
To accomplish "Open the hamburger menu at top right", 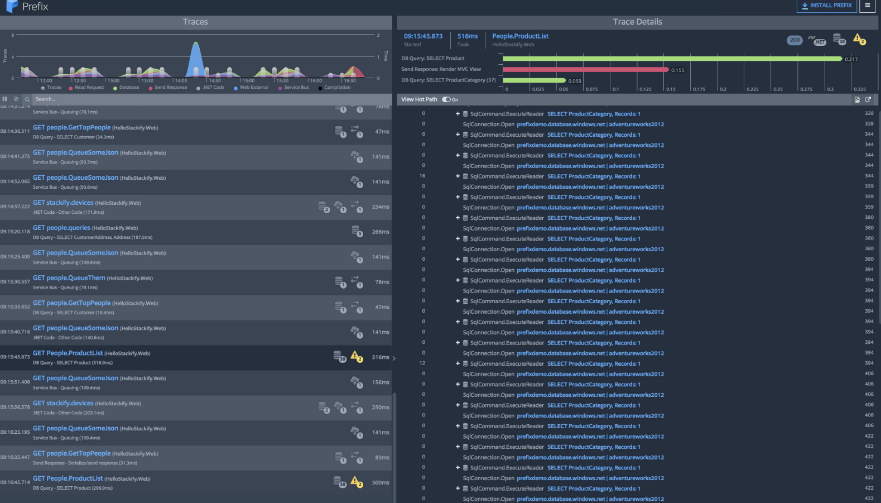I will [x=867, y=6].
